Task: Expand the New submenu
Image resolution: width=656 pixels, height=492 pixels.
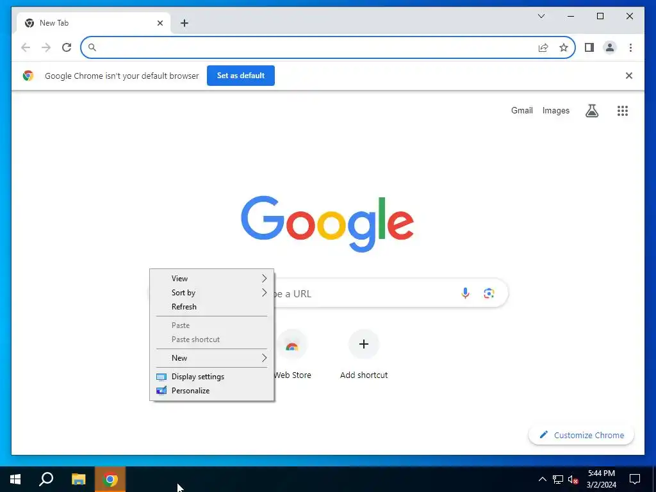Action: click(x=211, y=357)
